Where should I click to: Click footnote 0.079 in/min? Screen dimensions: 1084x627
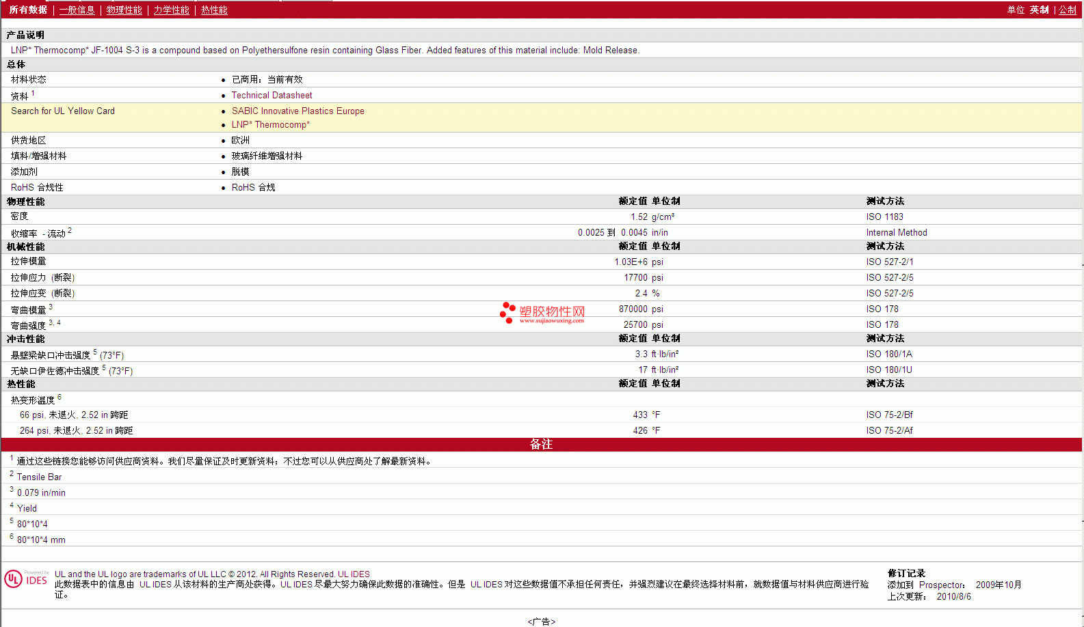pos(41,492)
